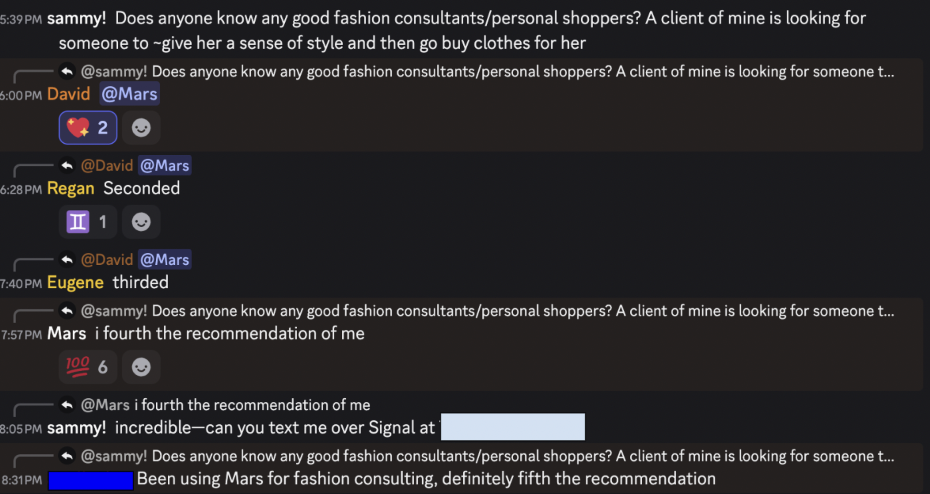Open Mars's username at 7:57 PM

(67, 333)
